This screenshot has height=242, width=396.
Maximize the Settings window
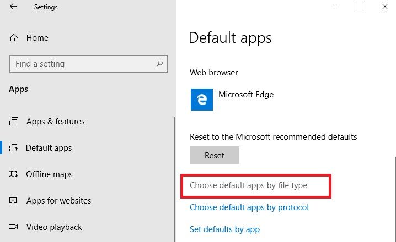coord(360,7)
